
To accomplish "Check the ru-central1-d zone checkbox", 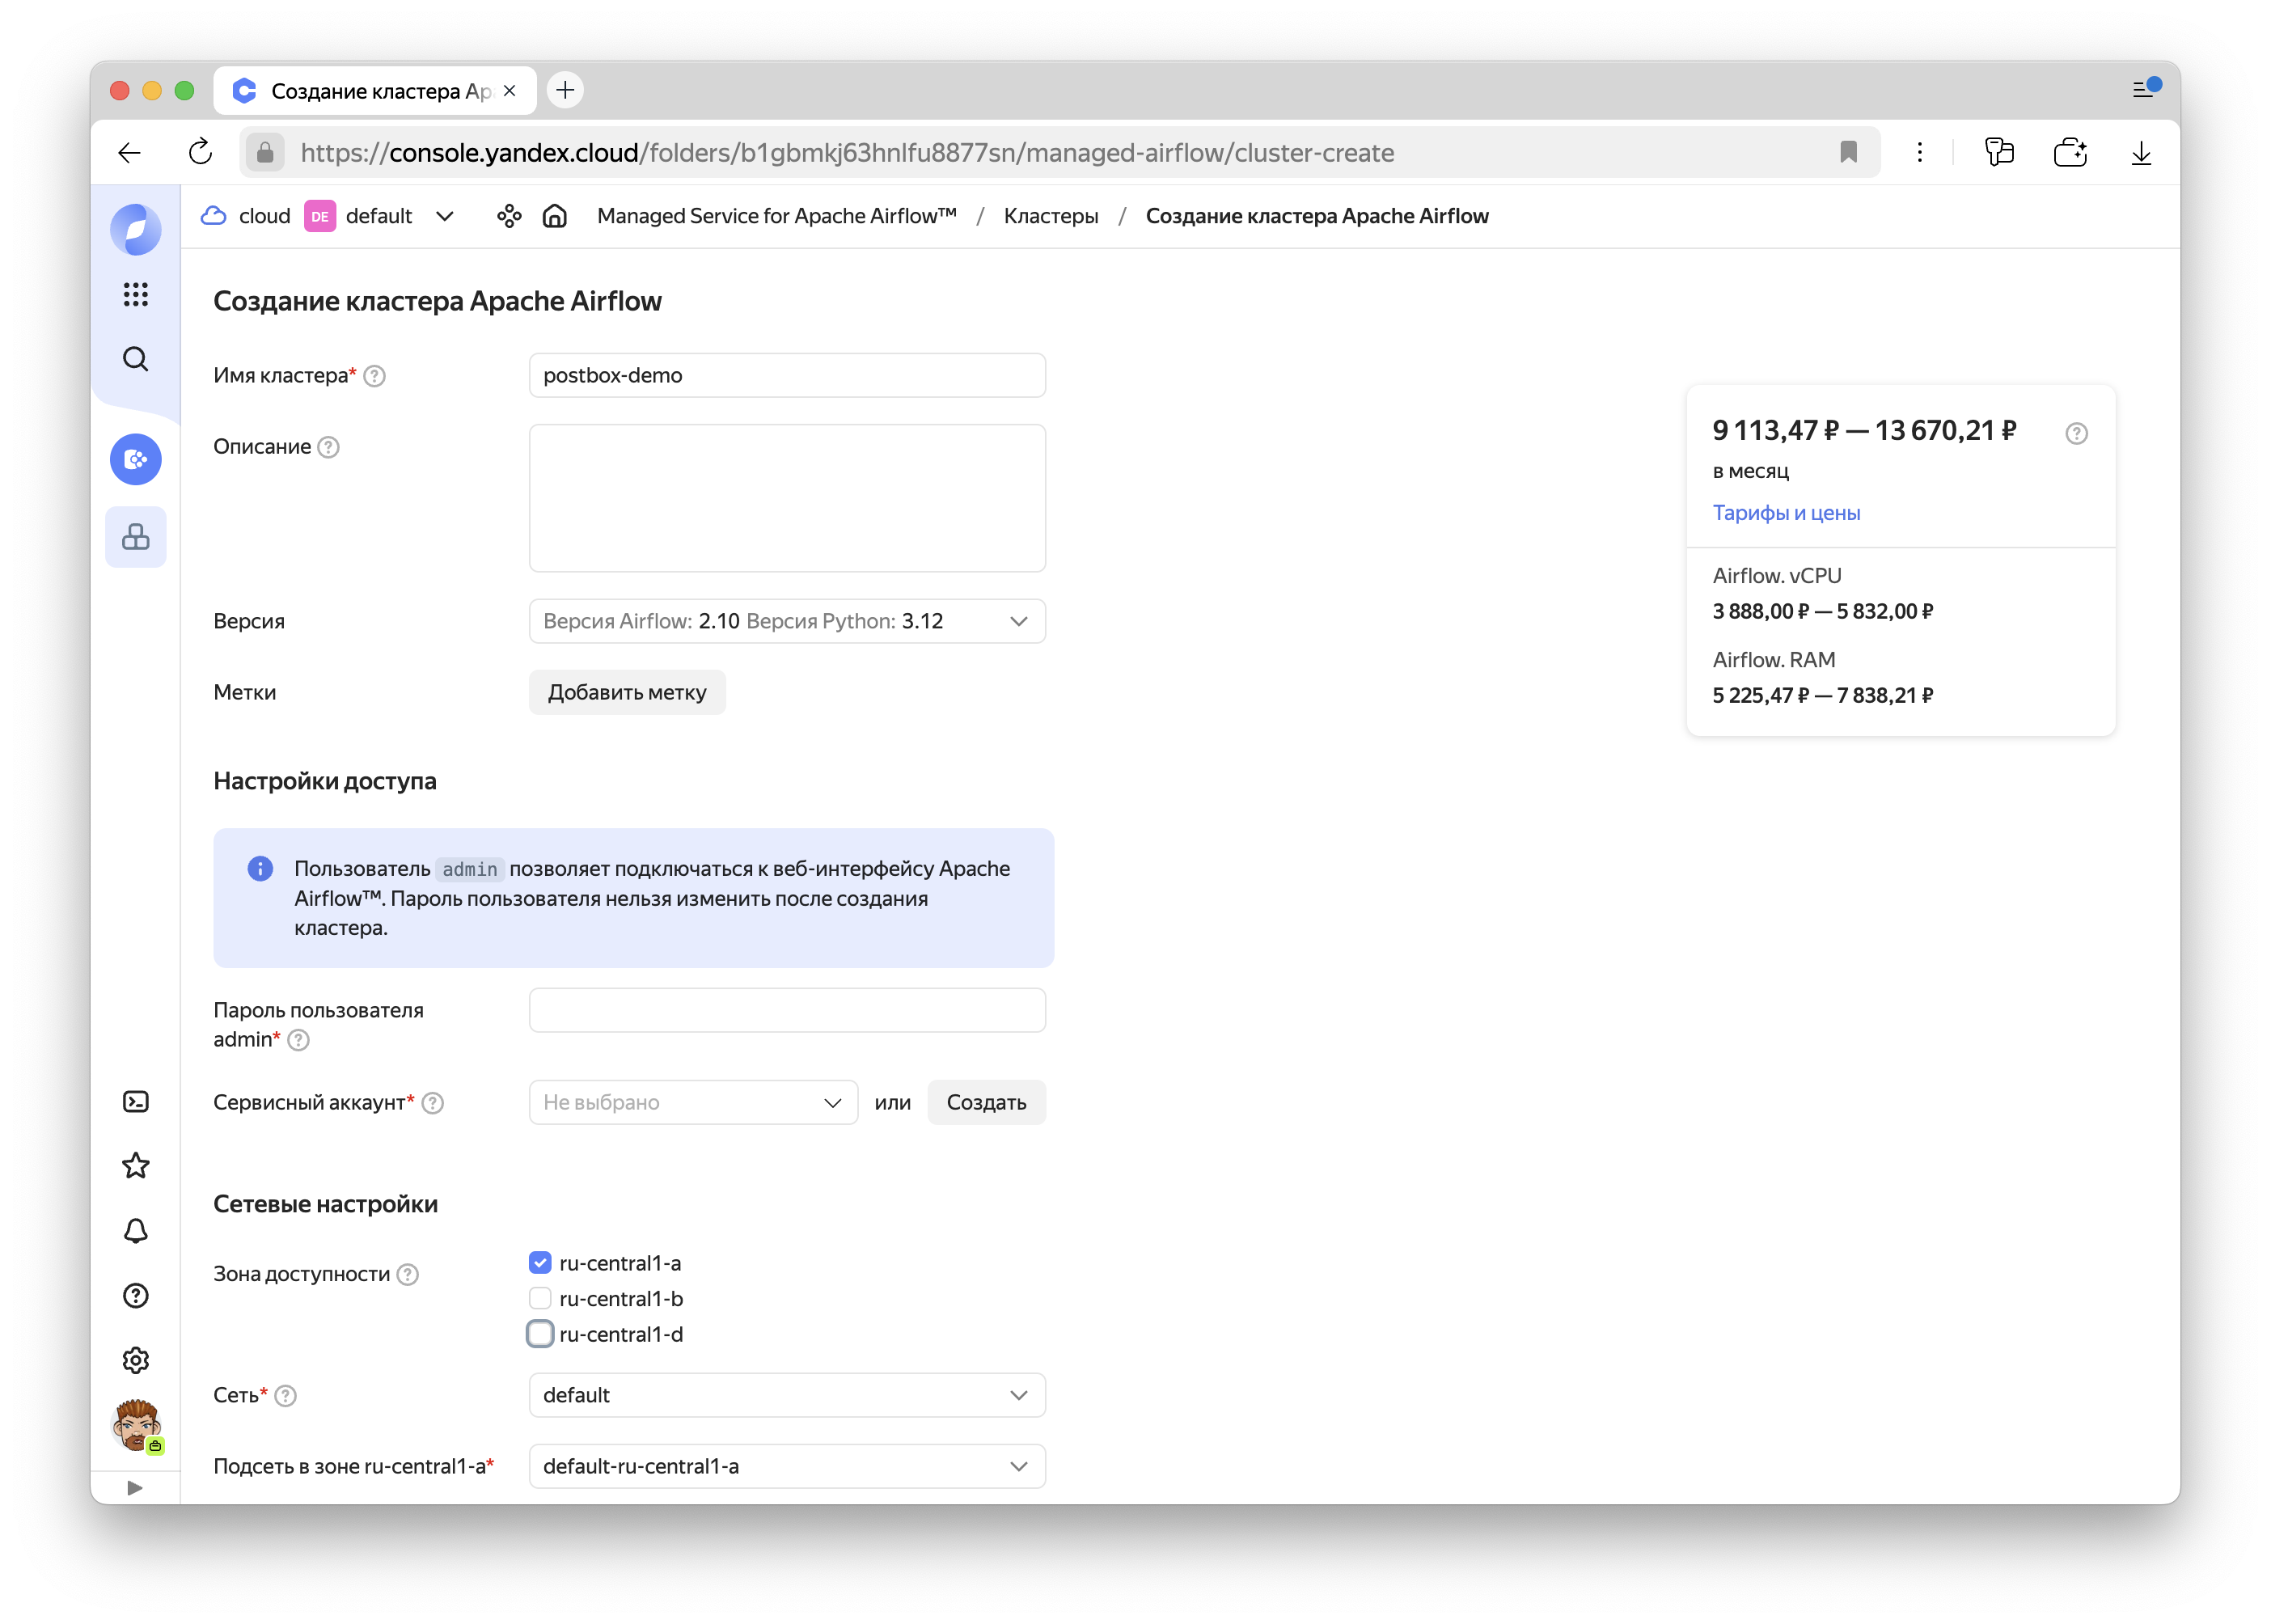I will [x=540, y=1334].
